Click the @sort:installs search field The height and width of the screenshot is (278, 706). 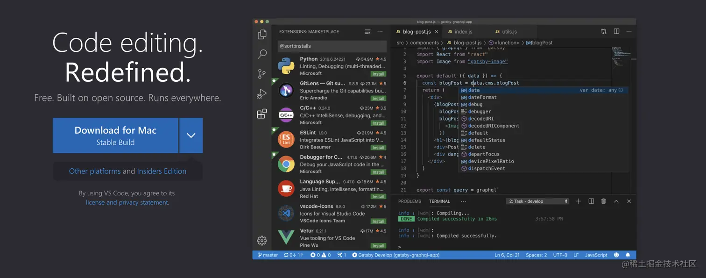[x=332, y=46]
